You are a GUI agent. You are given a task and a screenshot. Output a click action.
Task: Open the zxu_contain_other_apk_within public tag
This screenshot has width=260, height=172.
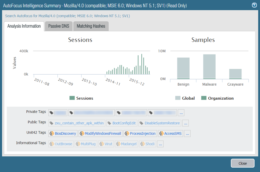coord(77,123)
